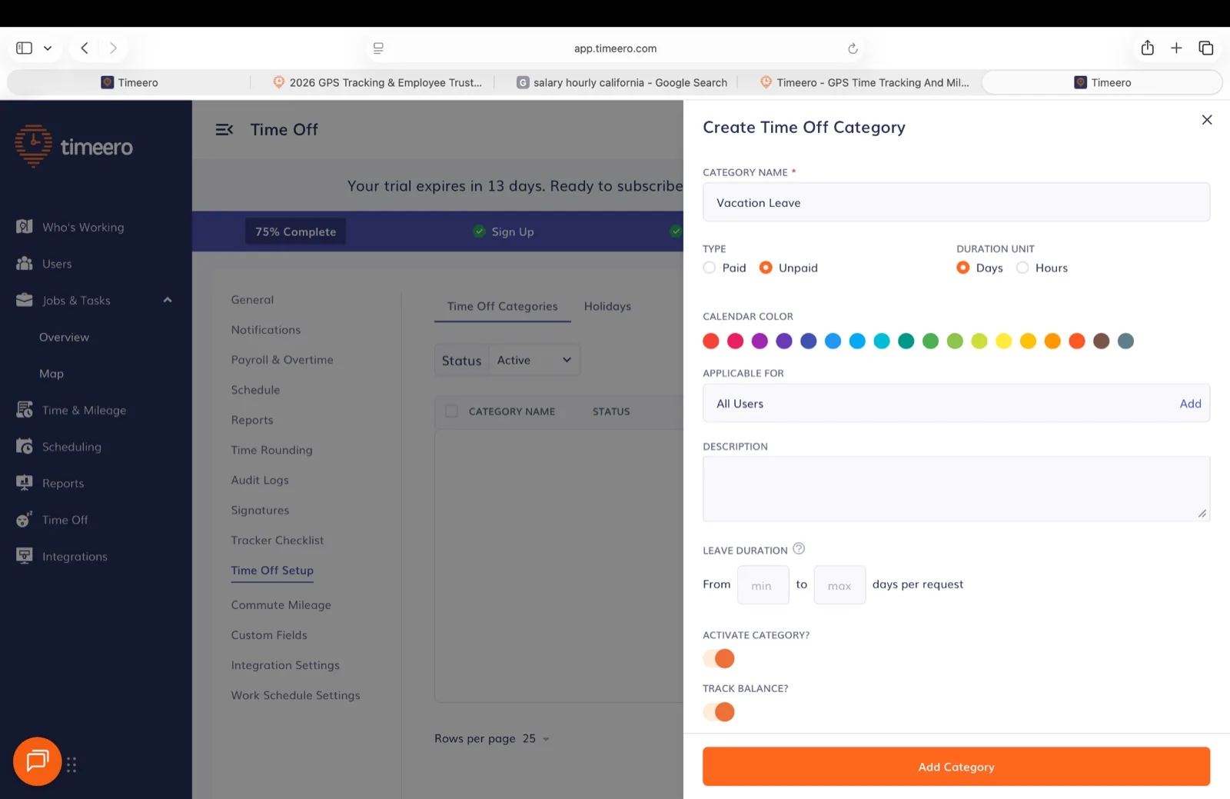Click the Leave Duration help question icon

pos(799,549)
